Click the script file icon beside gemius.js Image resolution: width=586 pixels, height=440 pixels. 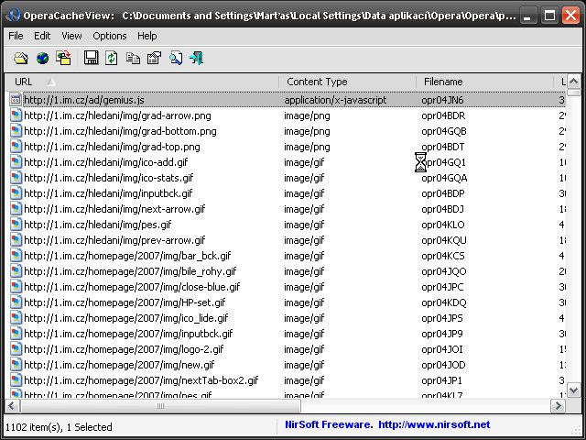[16, 100]
